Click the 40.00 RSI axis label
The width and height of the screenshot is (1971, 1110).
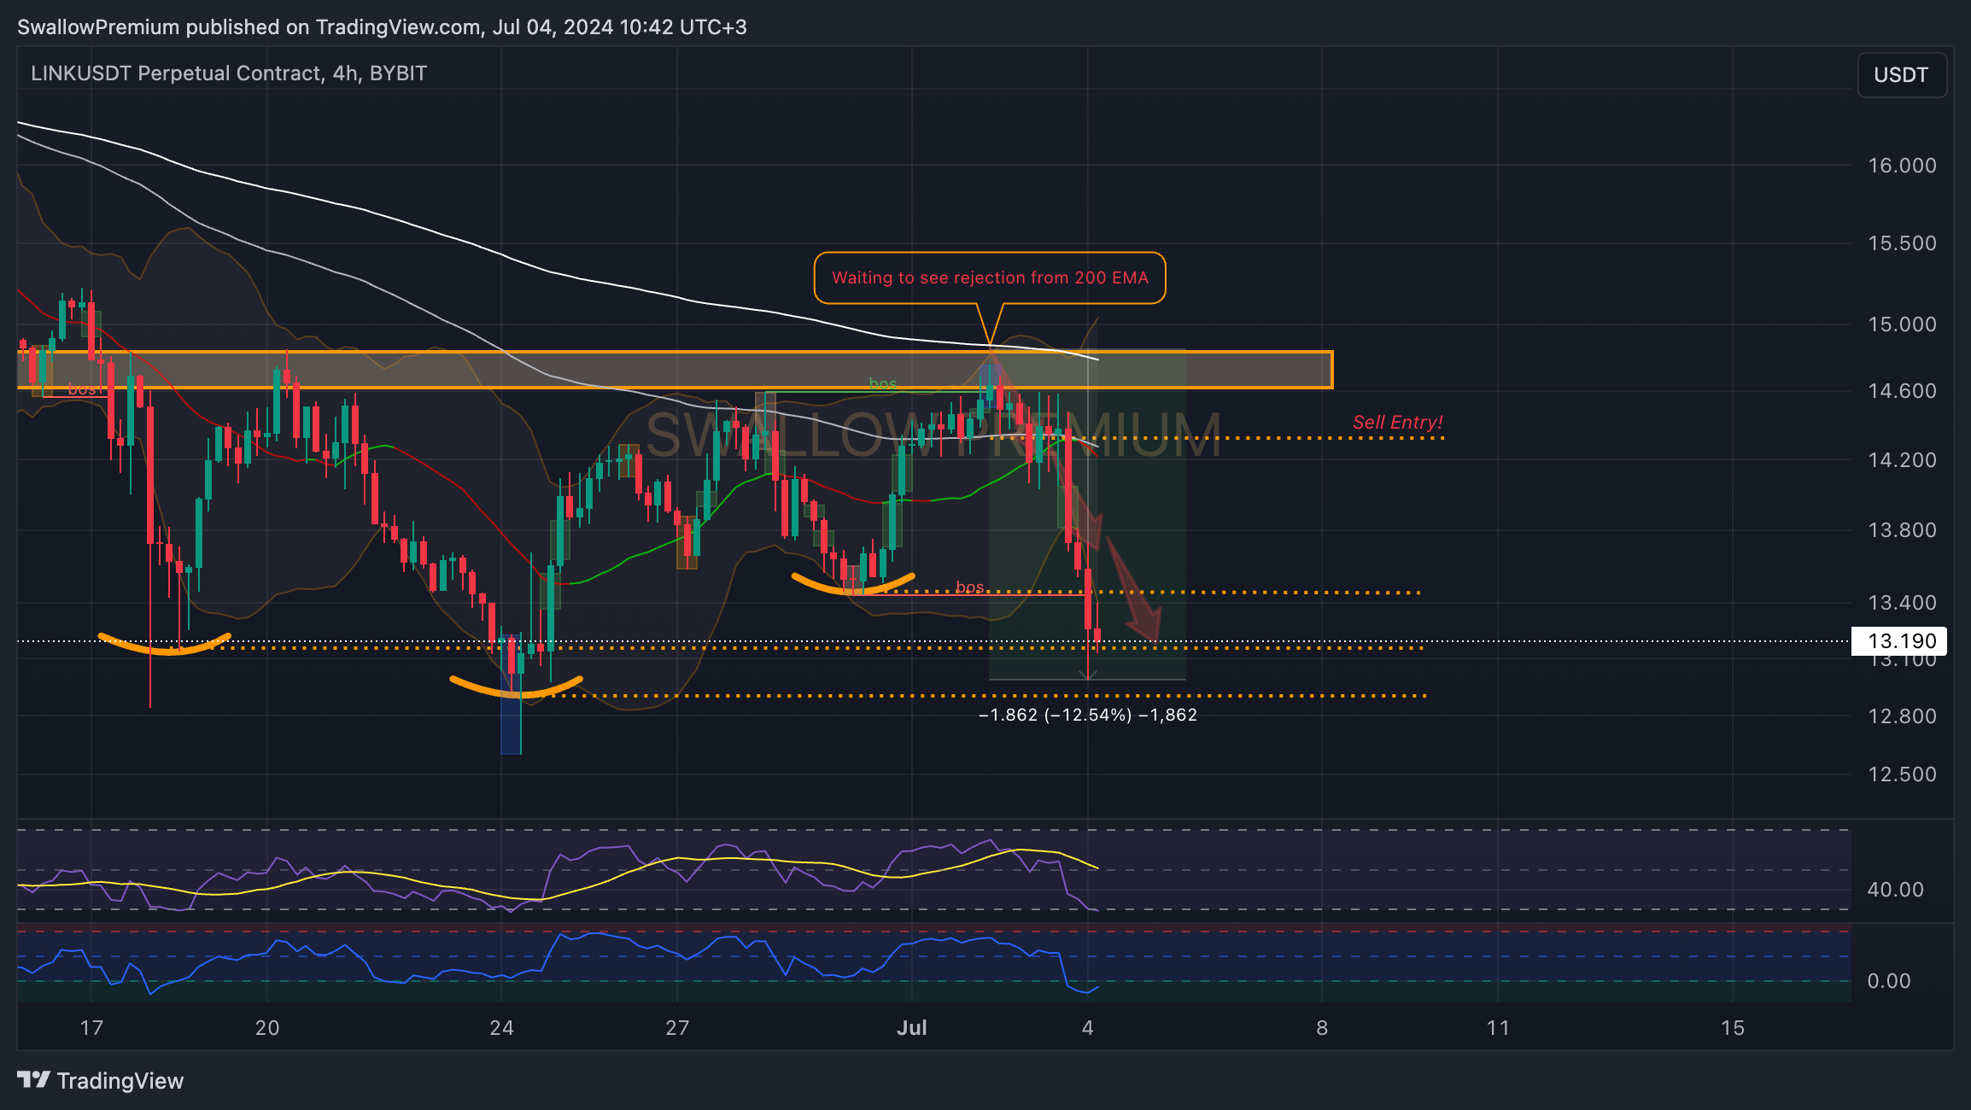click(1895, 890)
